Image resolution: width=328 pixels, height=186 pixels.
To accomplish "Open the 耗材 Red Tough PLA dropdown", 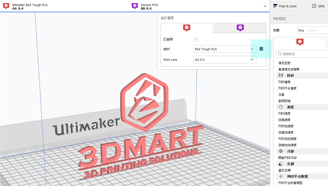I will coord(225,49).
